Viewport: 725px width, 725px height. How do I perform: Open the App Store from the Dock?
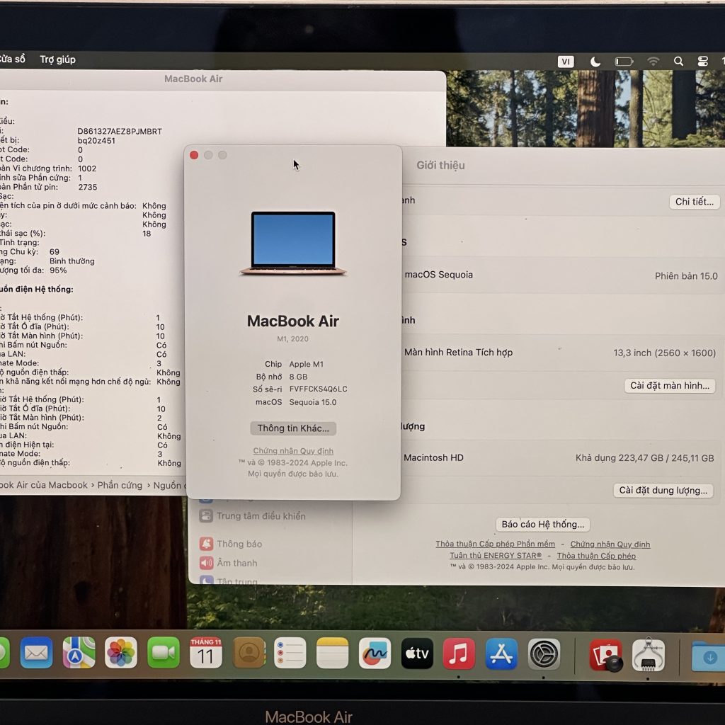pyautogui.click(x=501, y=653)
